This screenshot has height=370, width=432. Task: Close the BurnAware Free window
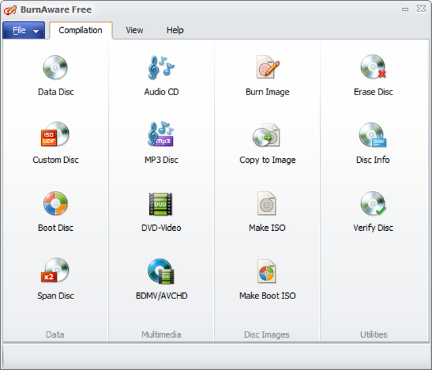[421, 9]
